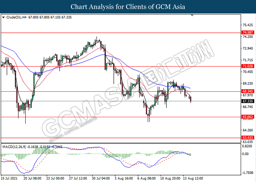
Task: Click the 6 Aug 08:00 time label
Action: [x=146, y=178]
